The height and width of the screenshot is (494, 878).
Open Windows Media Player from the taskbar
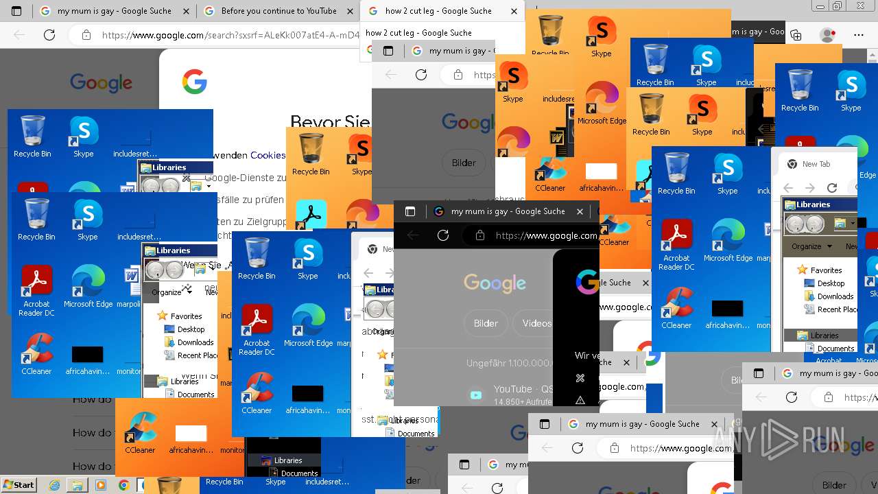pyautogui.click(x=101, y=485)
